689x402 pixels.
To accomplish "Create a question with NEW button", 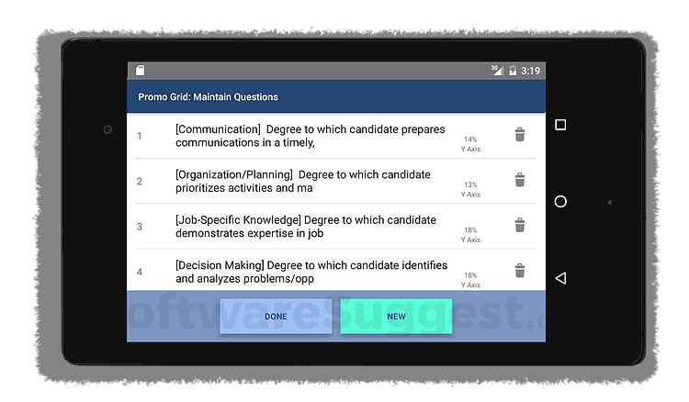I will (396, 317).
